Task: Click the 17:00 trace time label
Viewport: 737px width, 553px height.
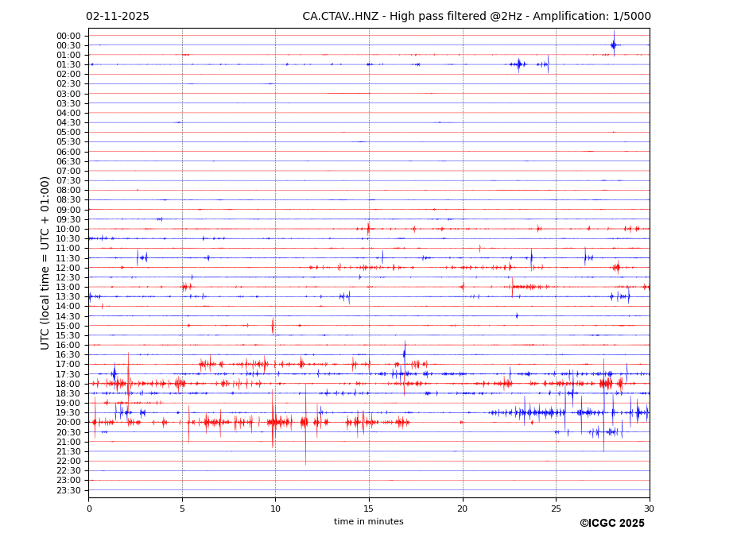Action: click(x=68, y=365)
